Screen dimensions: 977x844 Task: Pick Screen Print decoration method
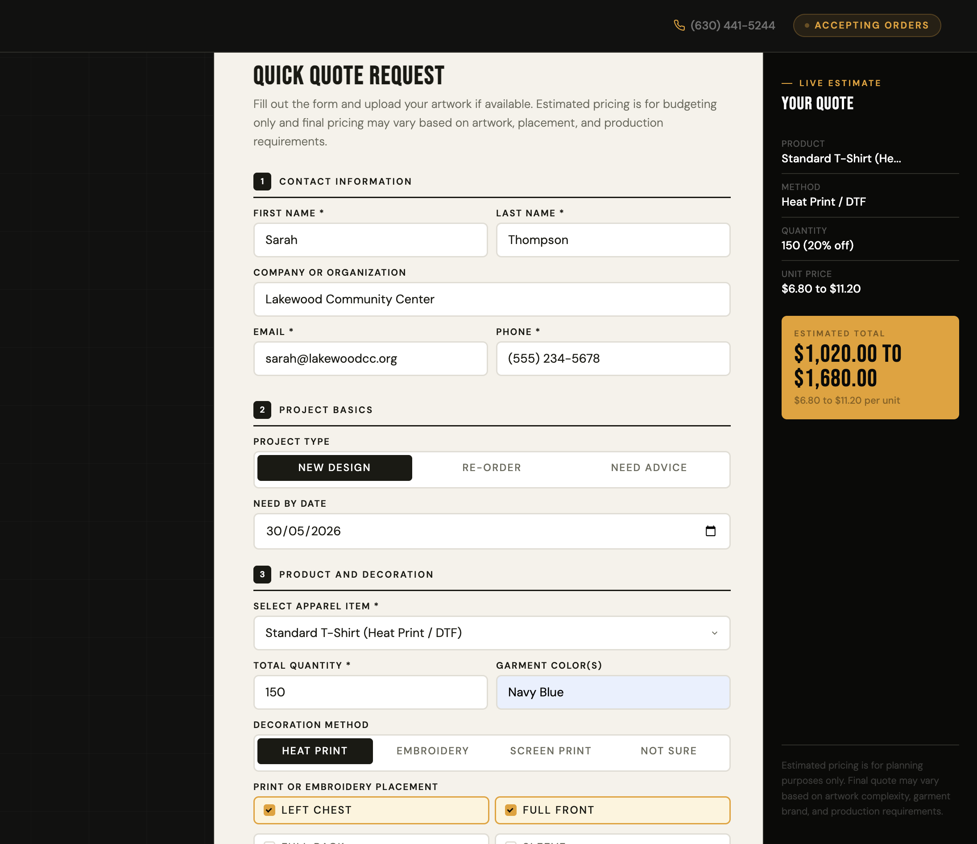[550, 751]
